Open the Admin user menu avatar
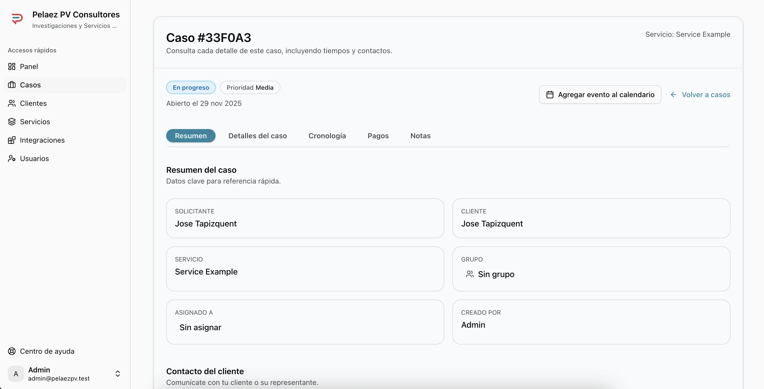764x389 pixels. tap(16, 374)
